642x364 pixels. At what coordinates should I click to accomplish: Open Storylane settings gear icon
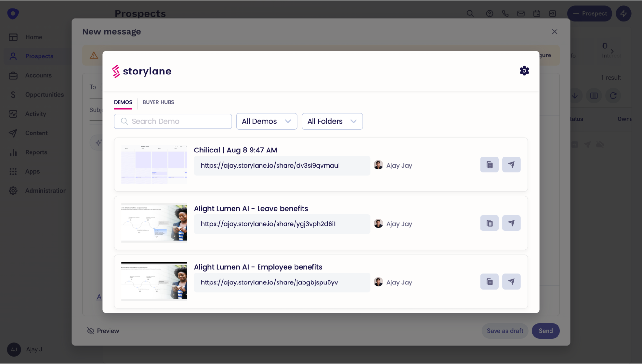[524, 71]
